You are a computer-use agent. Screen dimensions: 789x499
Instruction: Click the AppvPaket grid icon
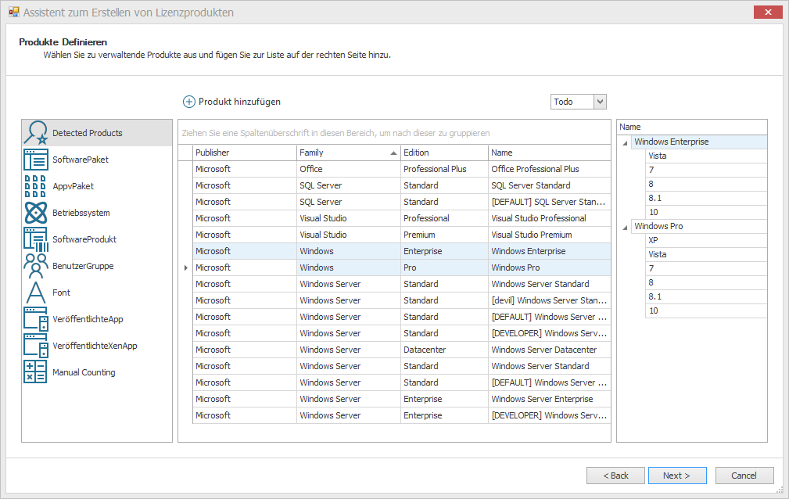coord(36,186)
